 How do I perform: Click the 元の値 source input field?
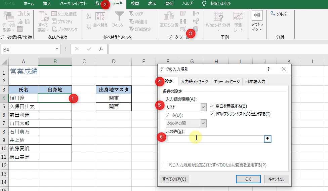pos(215,139)
